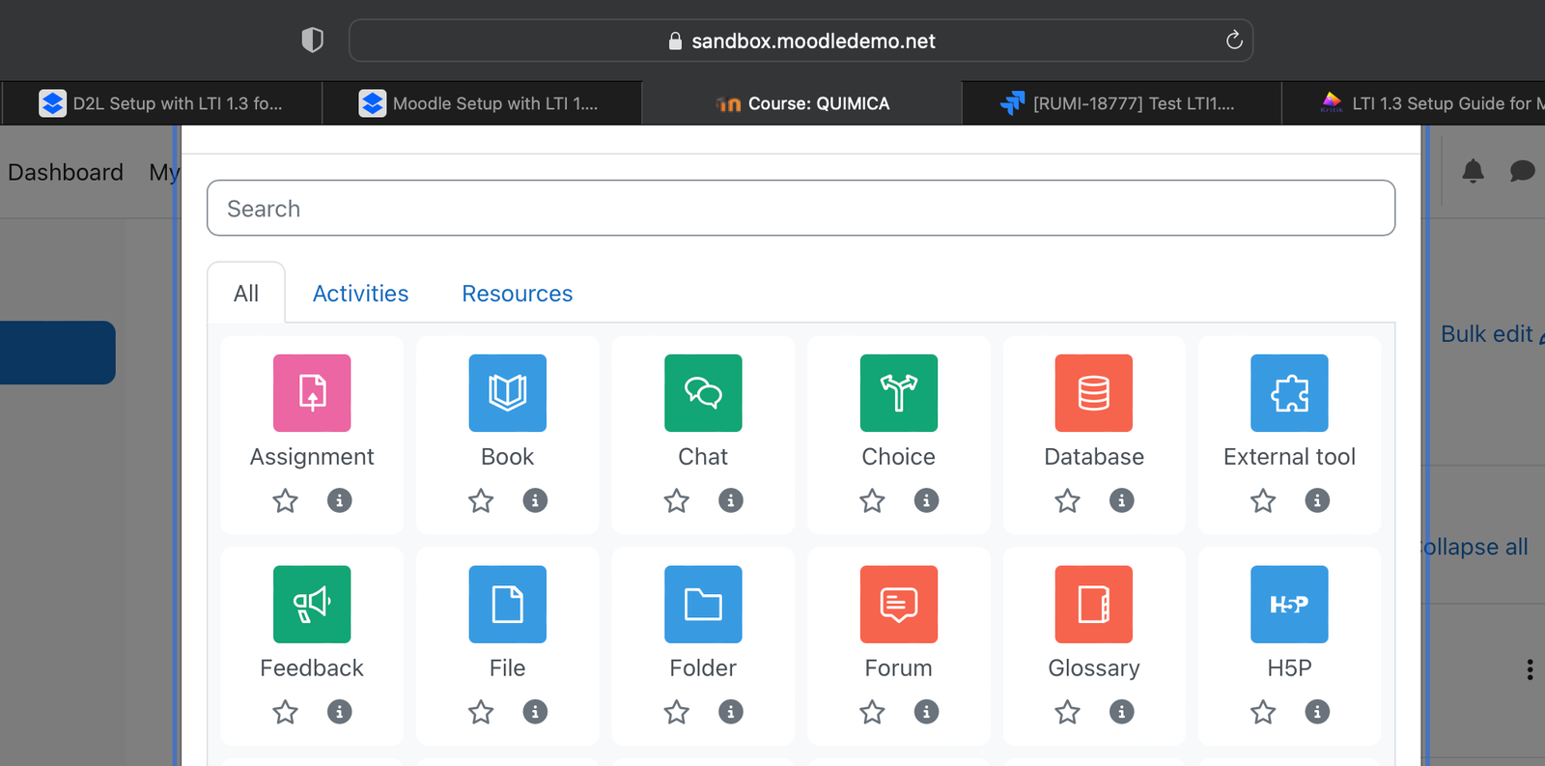Star the Feedback activity as favourite

285,712
